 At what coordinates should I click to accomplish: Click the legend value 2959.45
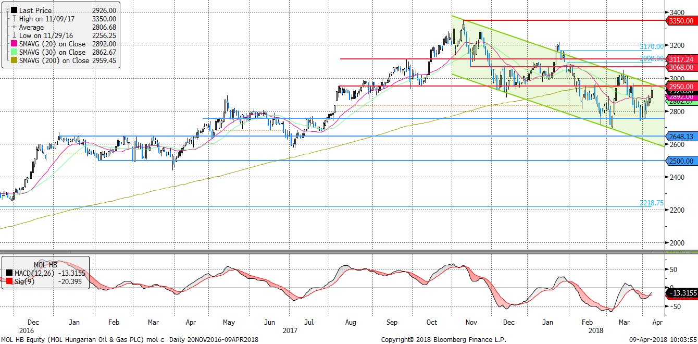click(x=103, y=60)
